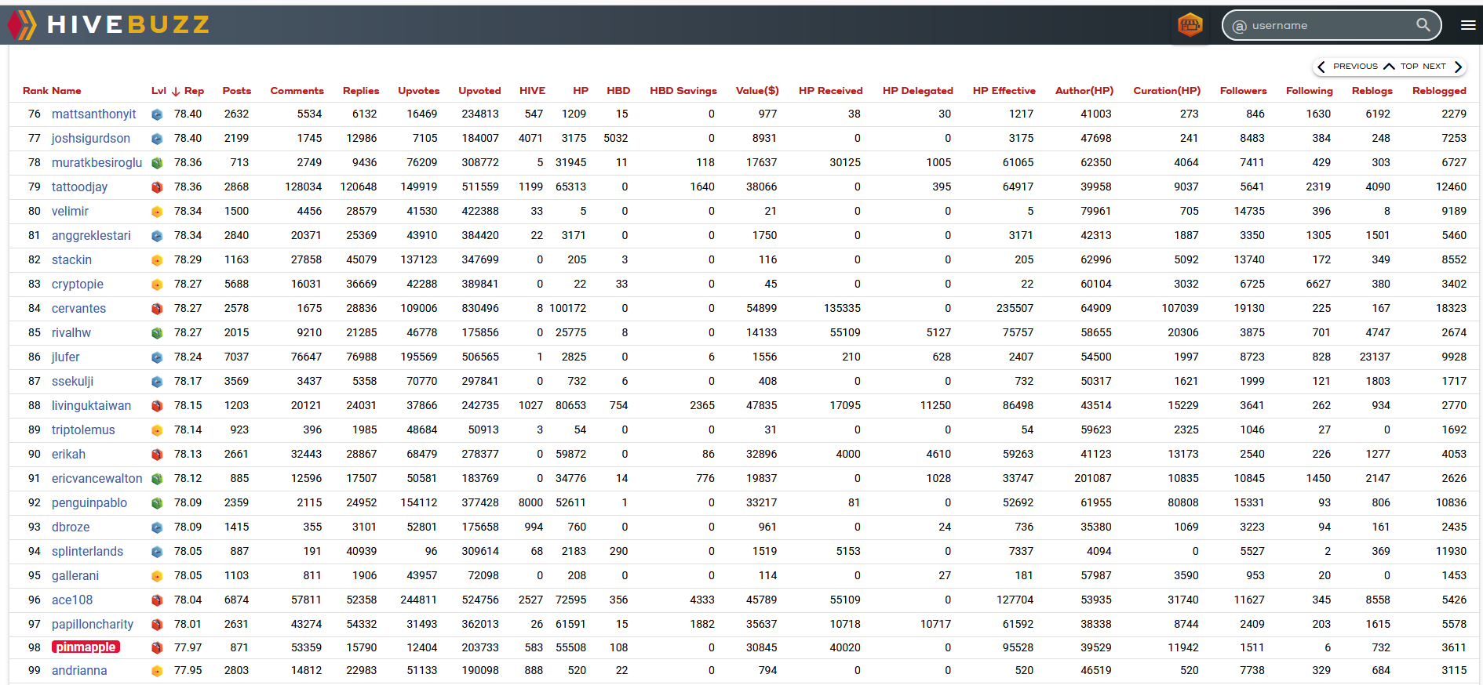
Task: Sort table by Name column
Action: click(67, 91)
